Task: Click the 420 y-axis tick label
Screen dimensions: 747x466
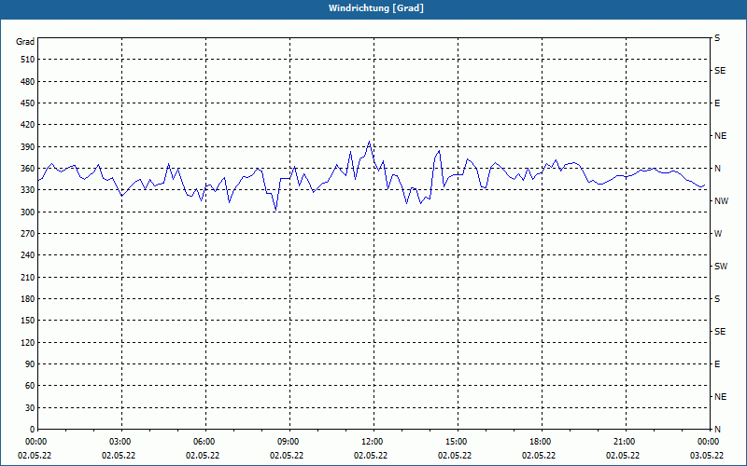Action: point(28,125)
